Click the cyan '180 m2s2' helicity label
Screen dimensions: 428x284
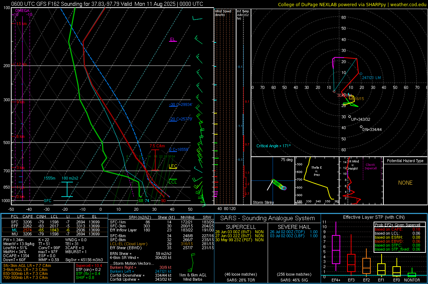(70, 178)
